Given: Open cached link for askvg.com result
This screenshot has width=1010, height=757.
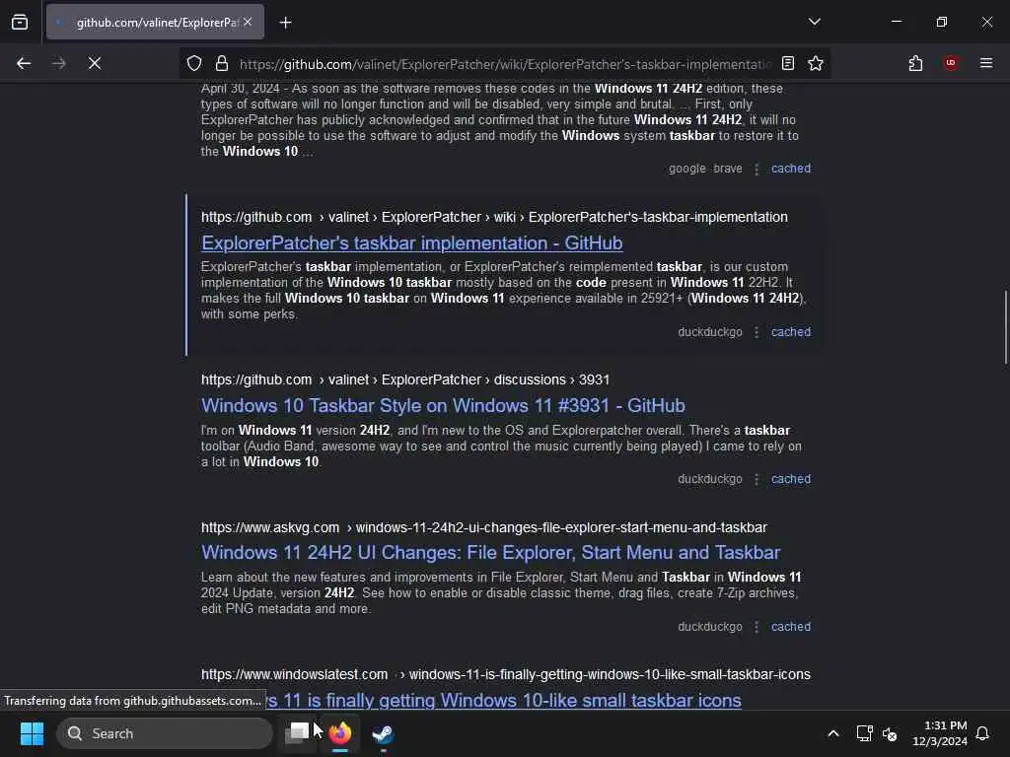Looking at the screenshot, I should (791, 626).
